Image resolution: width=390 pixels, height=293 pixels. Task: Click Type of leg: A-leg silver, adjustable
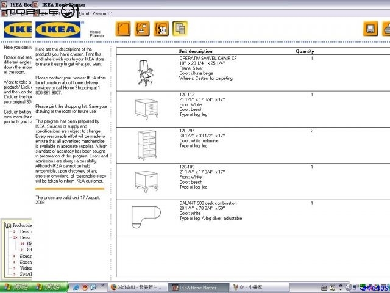[211, 219]
